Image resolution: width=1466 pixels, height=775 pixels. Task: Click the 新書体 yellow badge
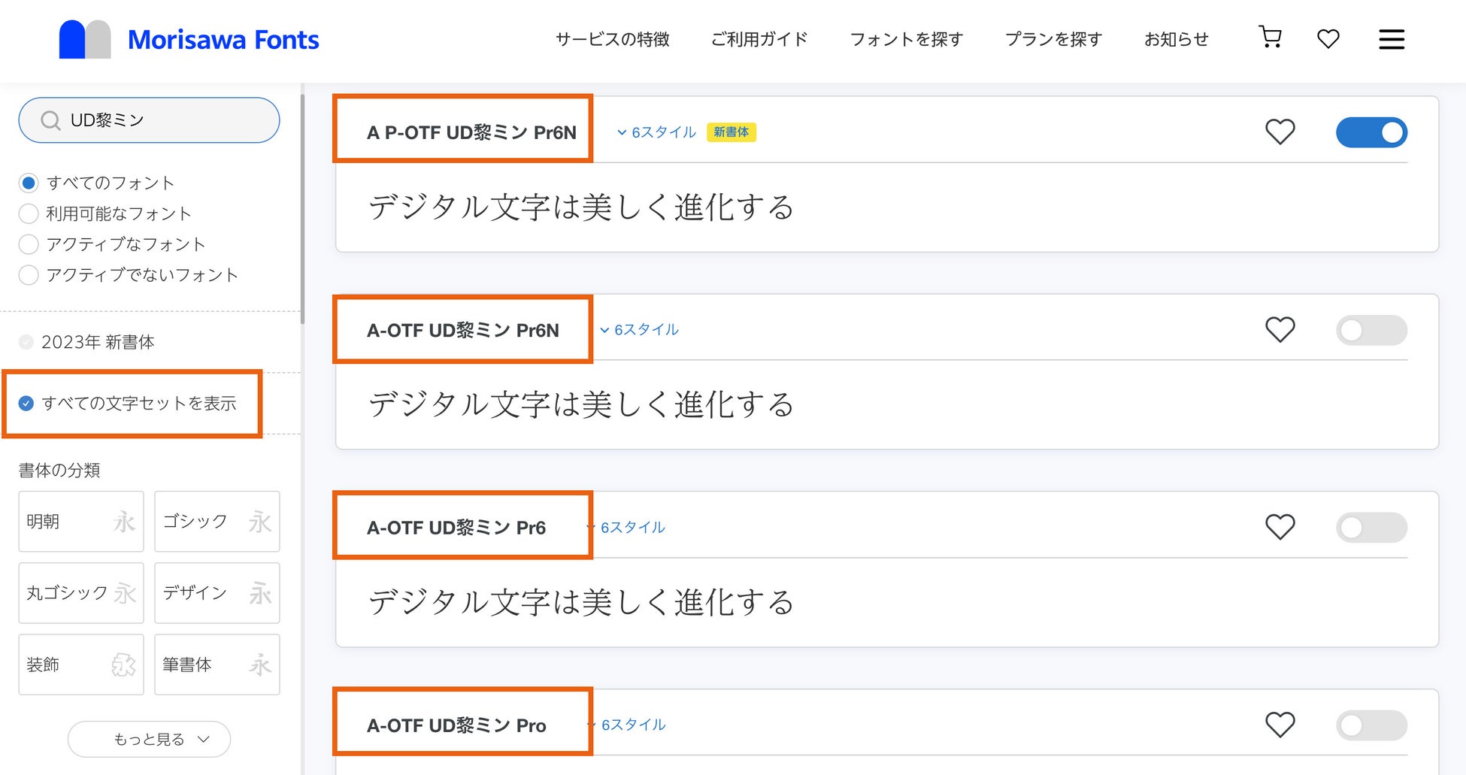[x=731, y=132]
